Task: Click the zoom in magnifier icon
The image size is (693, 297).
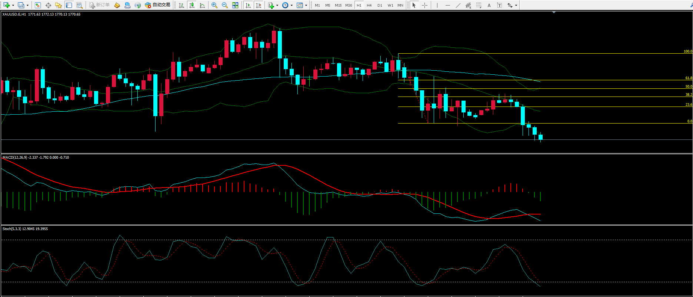Action: pyautogui.click(x=214, y=5)
